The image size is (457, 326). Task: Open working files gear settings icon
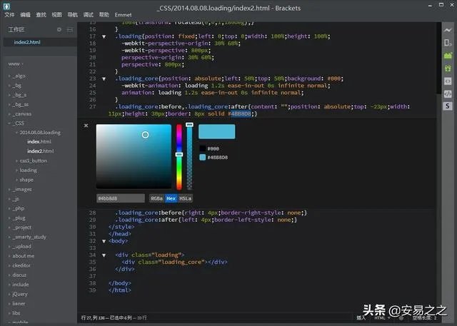coord(59,29)
